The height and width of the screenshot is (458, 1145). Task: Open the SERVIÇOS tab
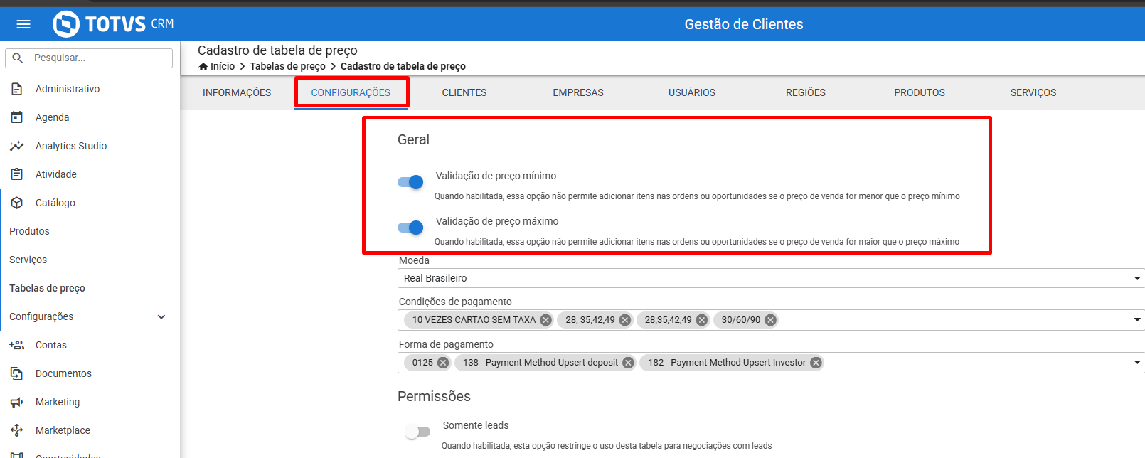[1033, 92]
